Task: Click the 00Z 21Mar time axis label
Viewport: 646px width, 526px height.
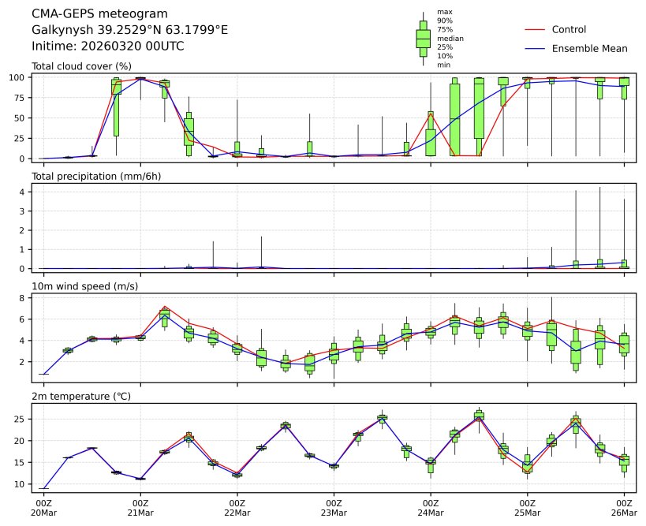Action: tap(140, 507)
